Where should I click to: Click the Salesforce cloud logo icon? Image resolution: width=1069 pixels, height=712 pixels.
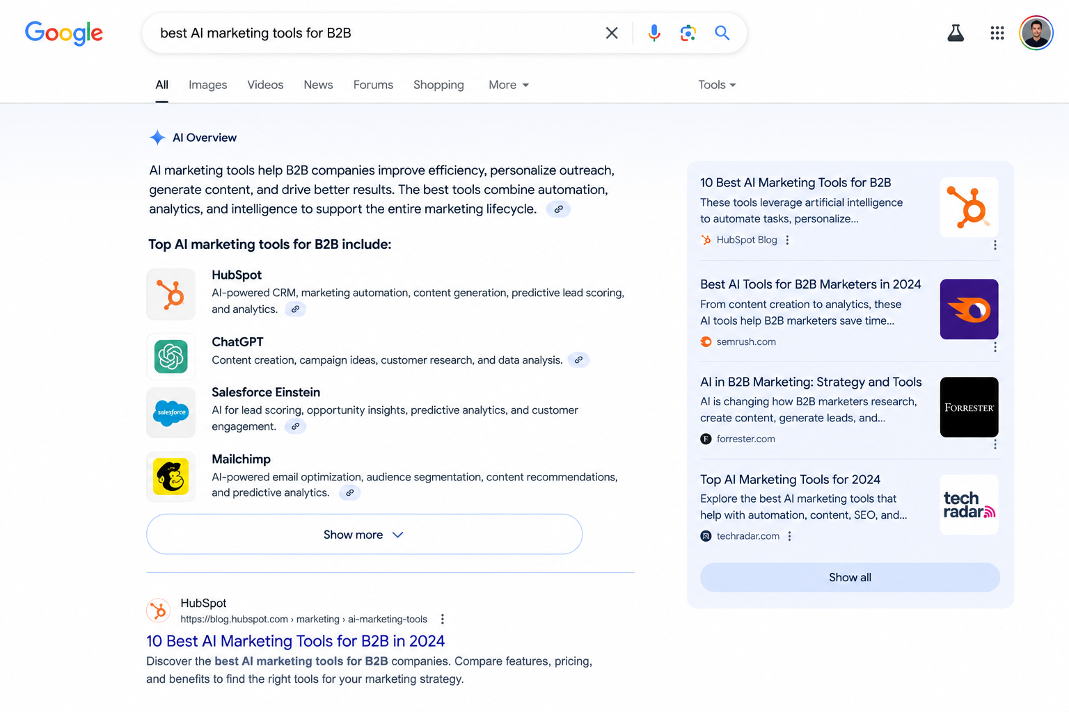(x=171, y=412)
